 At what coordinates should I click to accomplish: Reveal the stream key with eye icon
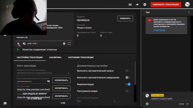49,81
